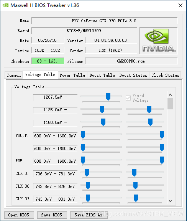
Task: Close the Maxwell II BIOS Tweaker window
Action: [x=180, y=5]
